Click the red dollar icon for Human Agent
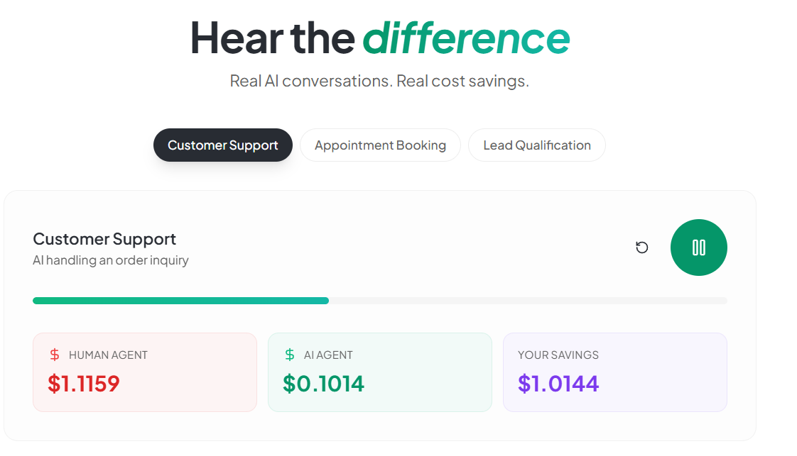This screenshot has width=797, height=456. click(x=55, y=355)
